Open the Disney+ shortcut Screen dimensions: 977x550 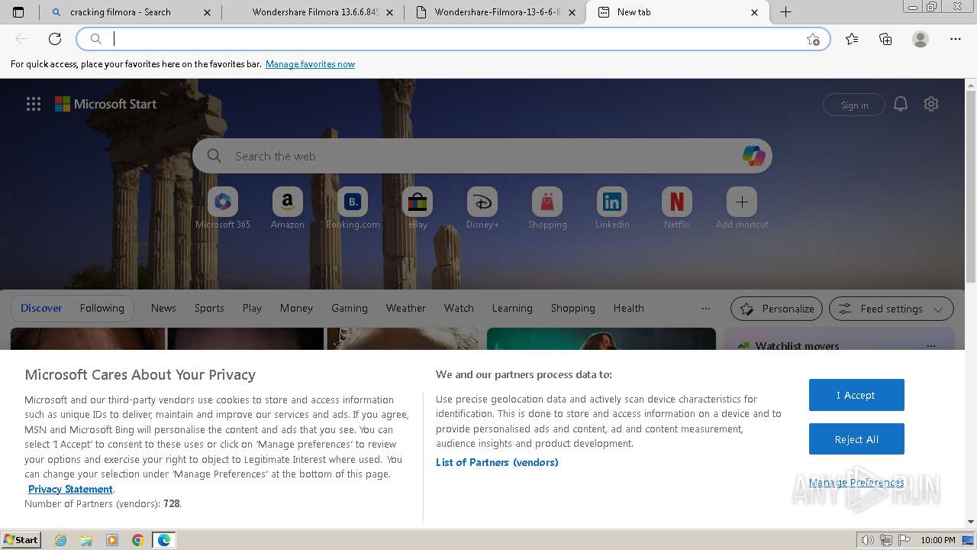point(482,208)
